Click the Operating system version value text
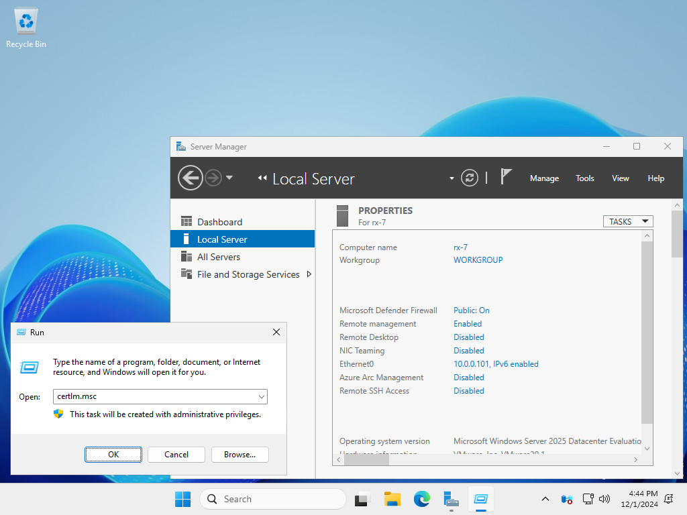Screen dimensions: 687x515 [547, 441]
